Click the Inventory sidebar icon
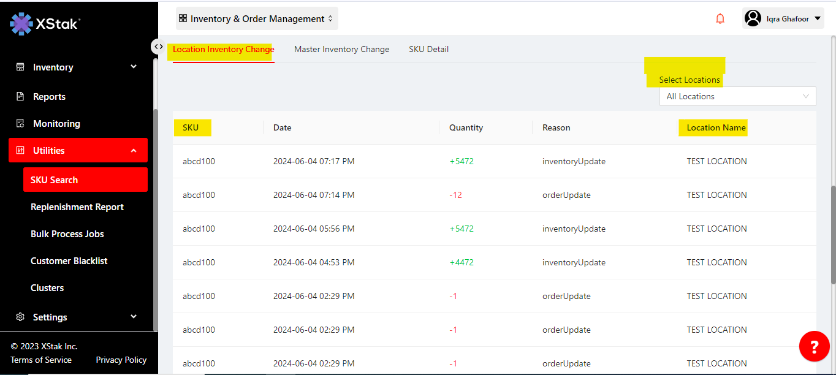 pyautogui.click(x=20, y=67)
